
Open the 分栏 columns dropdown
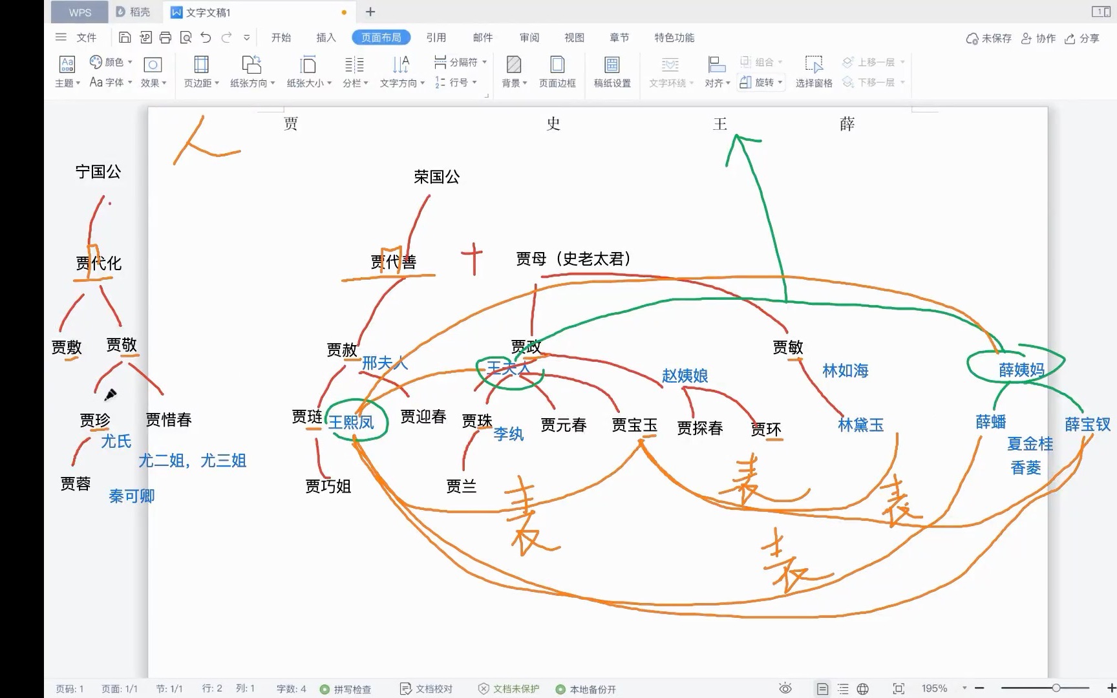coord(355,72)
